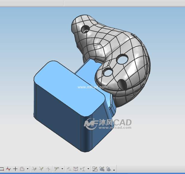Select the spline through points tool
This screenshot has height=174, width=185.
coord(8,169)
